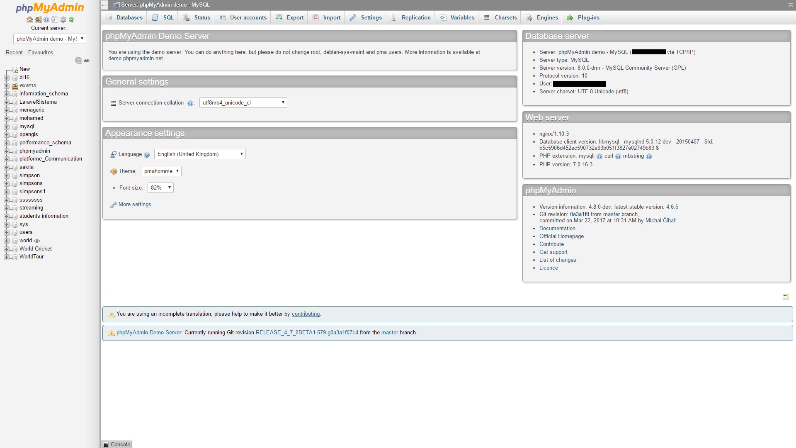Expand the exams database tree item
This screenshot has width=796, height=448.
point(6,85)
